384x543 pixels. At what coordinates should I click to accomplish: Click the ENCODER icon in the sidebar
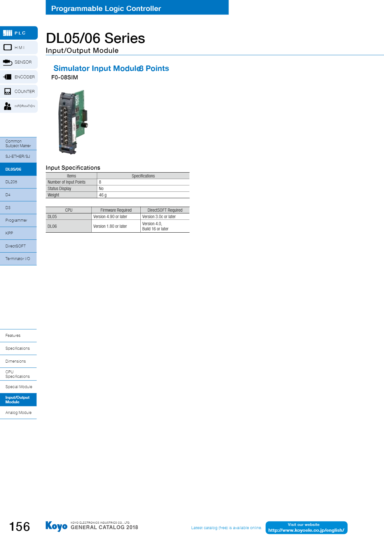[7, 77]
